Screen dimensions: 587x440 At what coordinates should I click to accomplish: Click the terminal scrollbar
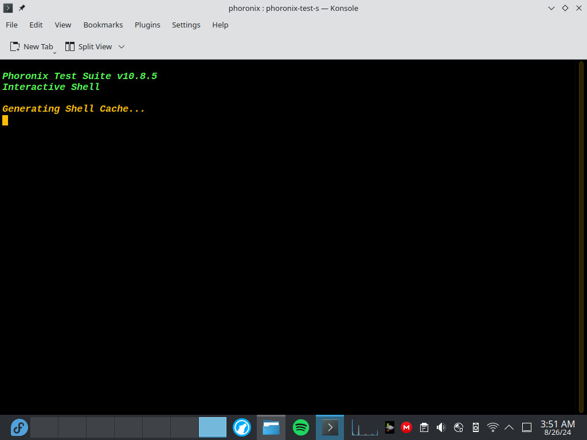pos(581,237)
